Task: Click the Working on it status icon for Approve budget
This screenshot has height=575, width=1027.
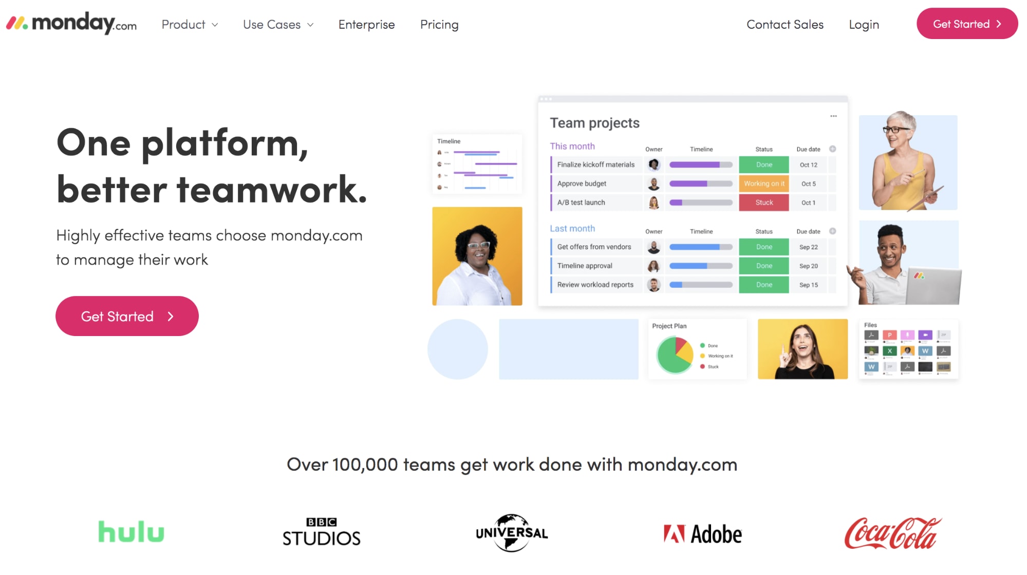Action: coord(764,183)
